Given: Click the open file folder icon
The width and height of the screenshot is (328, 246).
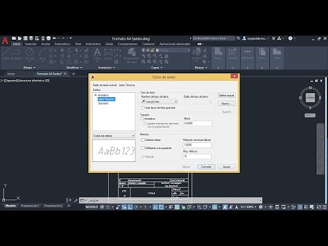Looking at the screenshot, I should [x=20, y=38].
